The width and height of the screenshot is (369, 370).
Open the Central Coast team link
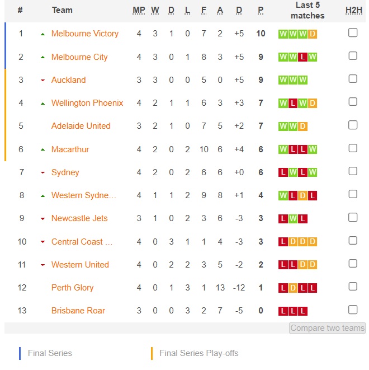(x=82, y=242)
